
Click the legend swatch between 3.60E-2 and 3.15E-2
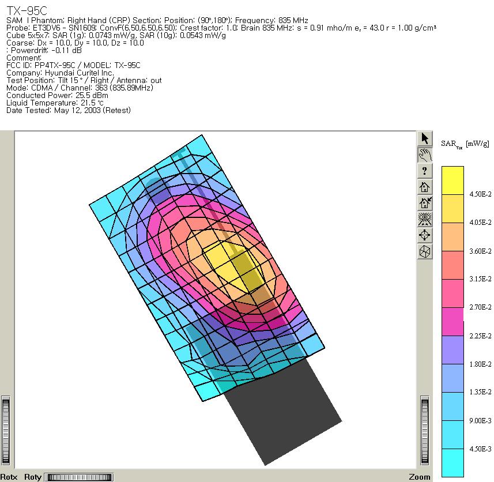452,265
